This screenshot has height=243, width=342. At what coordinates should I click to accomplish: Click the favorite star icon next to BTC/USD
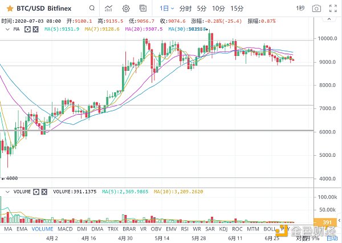pos(10,9)
